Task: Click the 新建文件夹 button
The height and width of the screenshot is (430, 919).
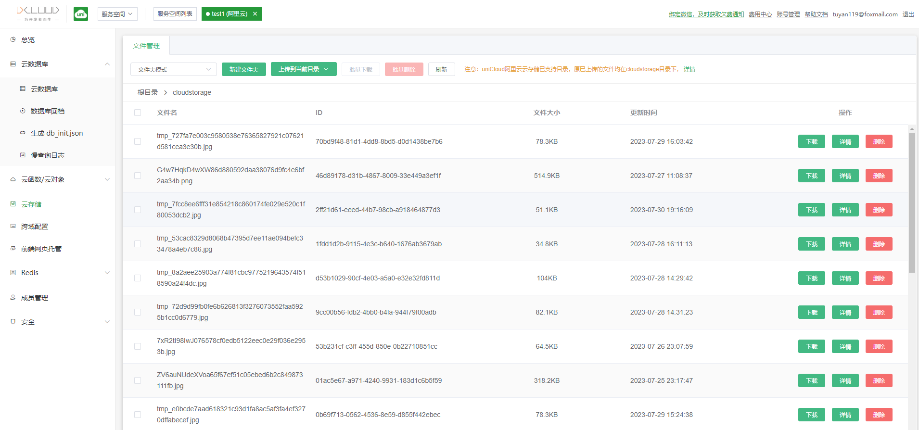Action: 244,69
